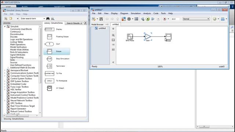Click the collapse palette double-chevron icon
Viewport: 235px width, 132px height.
click(x=113, y=62)
